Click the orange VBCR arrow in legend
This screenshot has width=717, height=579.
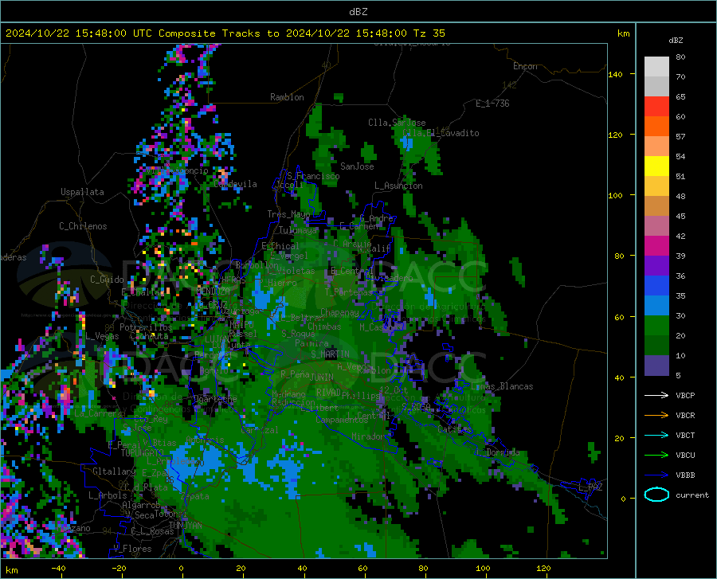coord(656,416)
